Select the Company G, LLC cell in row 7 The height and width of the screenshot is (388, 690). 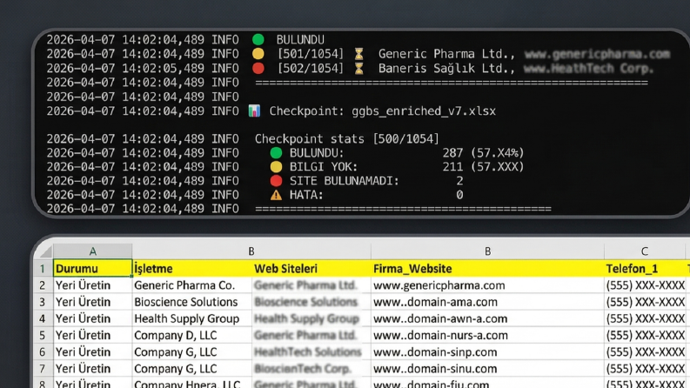[x=192, y=369]
